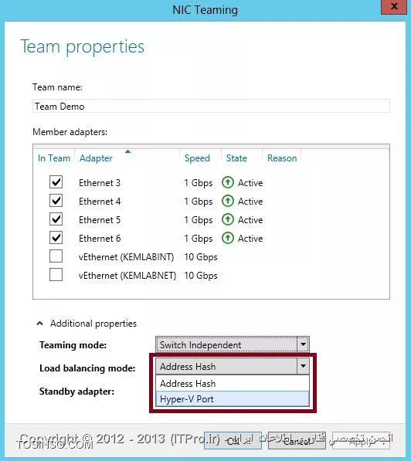The width and height of the screenshot is (411, 461).
Task: Click the Team name text field
Action: [211, 106]
